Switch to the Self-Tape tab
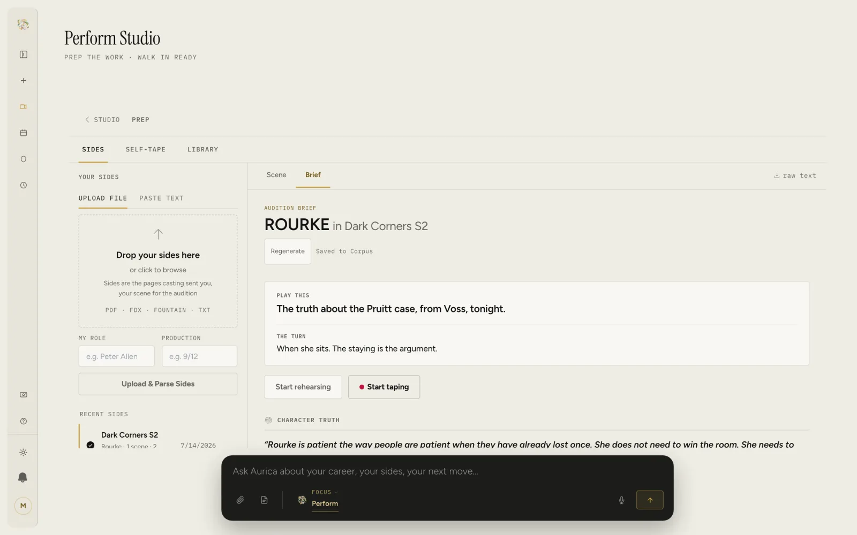Screen dimensions: 857x535 pyautogui.click(x=146, y=149)
